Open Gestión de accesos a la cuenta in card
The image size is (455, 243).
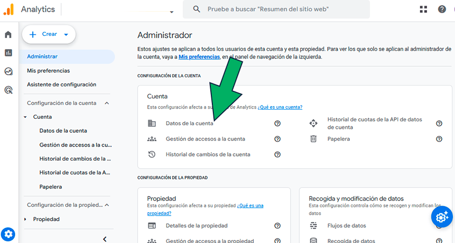205,139
